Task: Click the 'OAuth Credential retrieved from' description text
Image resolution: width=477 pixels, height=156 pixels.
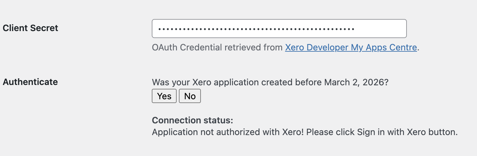Action: [217, 48]
